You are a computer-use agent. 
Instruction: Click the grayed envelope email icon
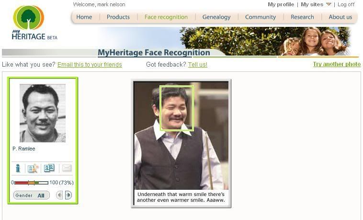coord(67,168)
